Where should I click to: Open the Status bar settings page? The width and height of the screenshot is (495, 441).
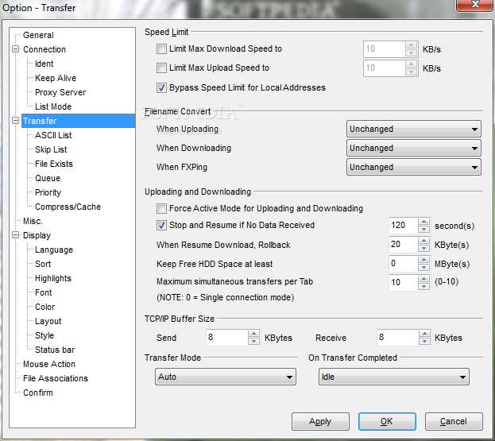[55, 350]
